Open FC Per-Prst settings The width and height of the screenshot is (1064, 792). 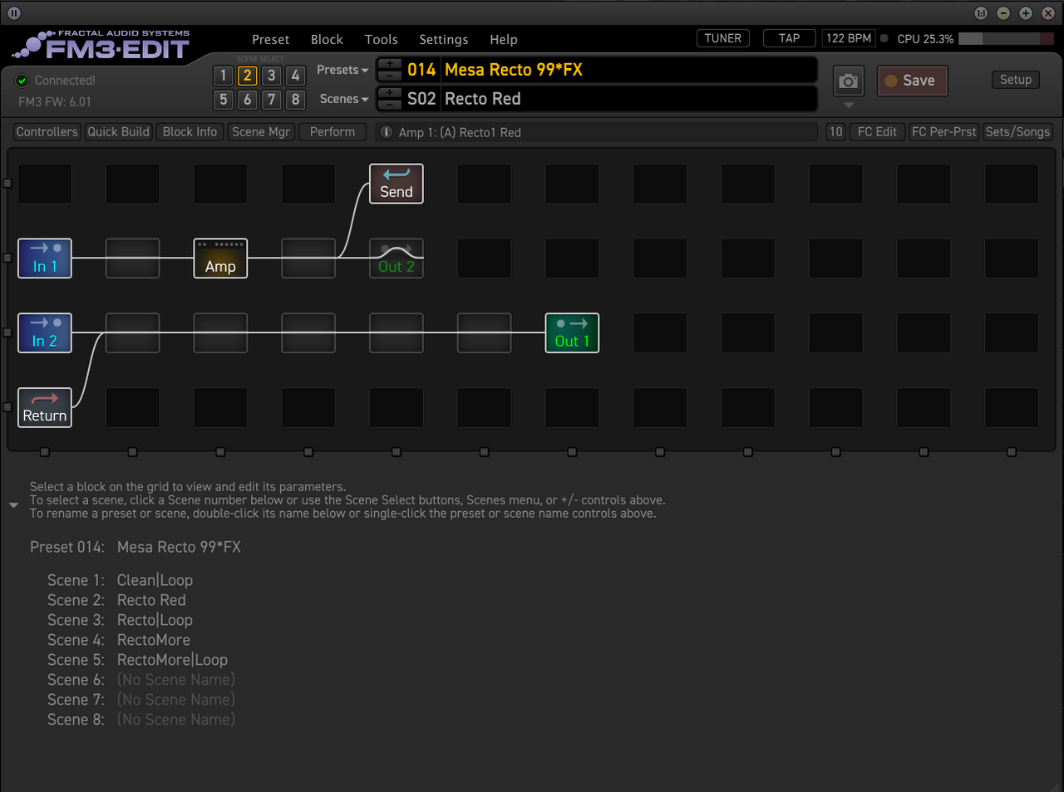(944, 132)
